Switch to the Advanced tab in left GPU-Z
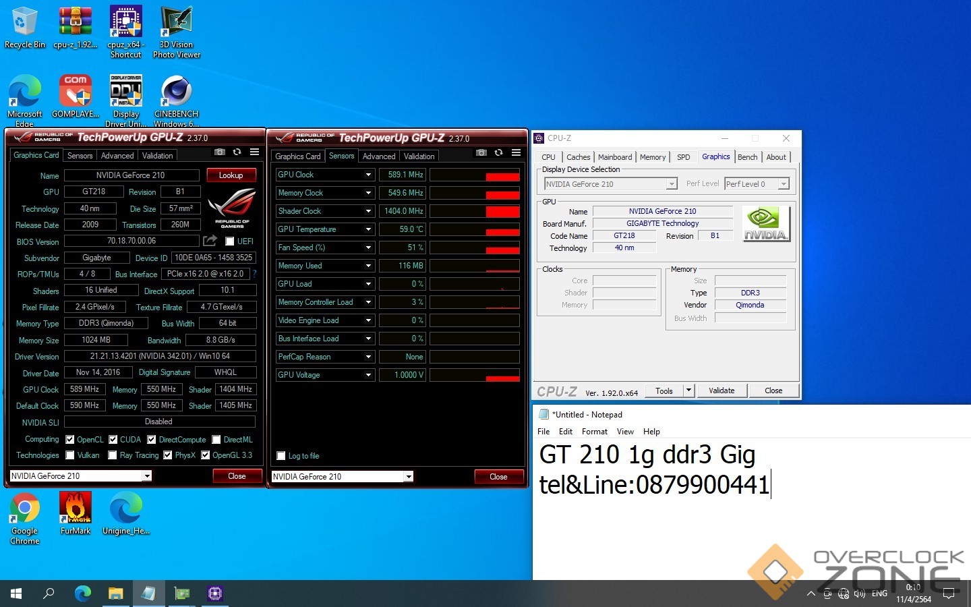Viewport: 971px width, 607px height. click(117, 156)
